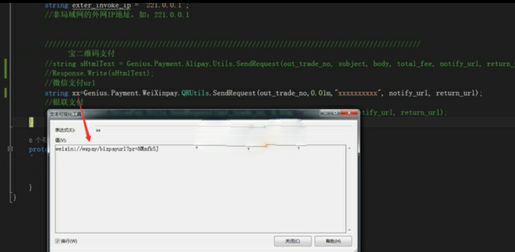Toggle the 换行(W) word-wrap checkbox

click(57, 241)
